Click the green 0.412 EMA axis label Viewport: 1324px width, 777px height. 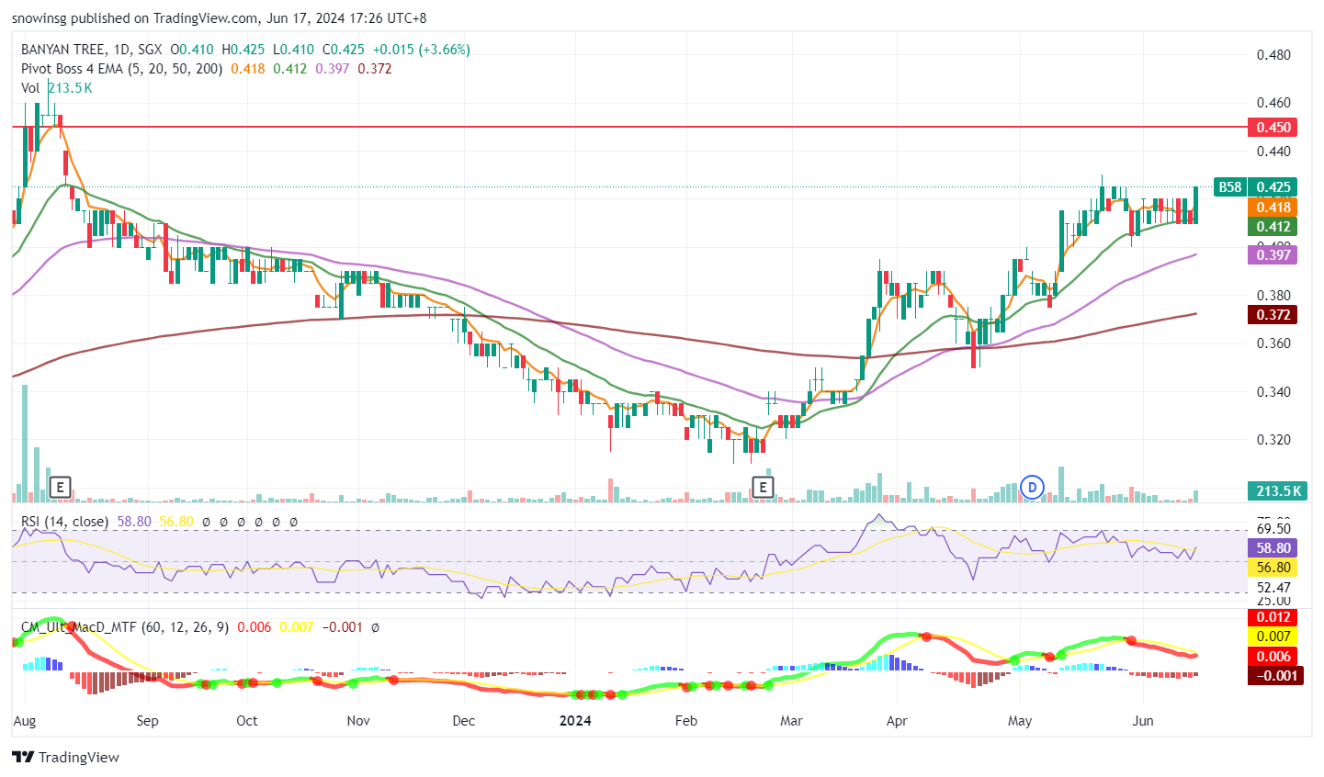[x=1273, y=227]
